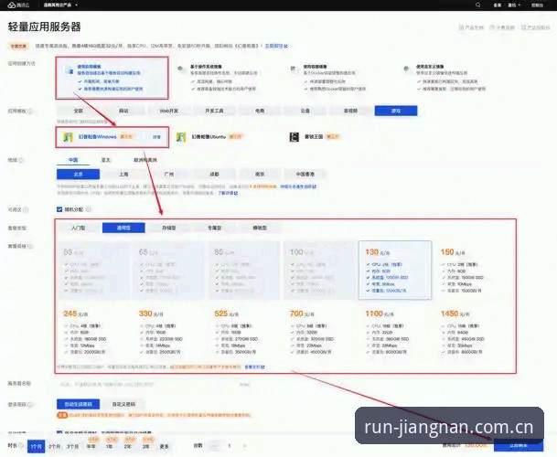
Task: Choose the 1100 元/月 package card
Action: 396,333
